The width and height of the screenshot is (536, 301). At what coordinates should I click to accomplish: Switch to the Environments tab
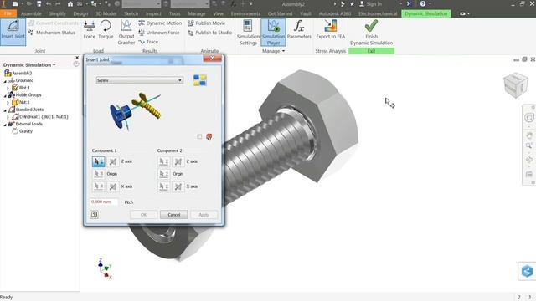pos(245,13)
